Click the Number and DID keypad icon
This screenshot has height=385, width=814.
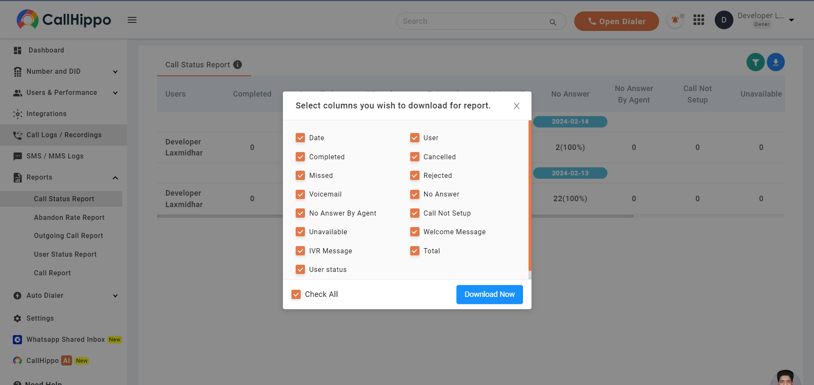coord(17,72)
